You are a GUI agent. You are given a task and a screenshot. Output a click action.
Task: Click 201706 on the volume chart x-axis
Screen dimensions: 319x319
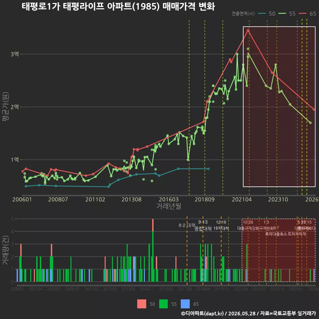click(x=185, y=289)
